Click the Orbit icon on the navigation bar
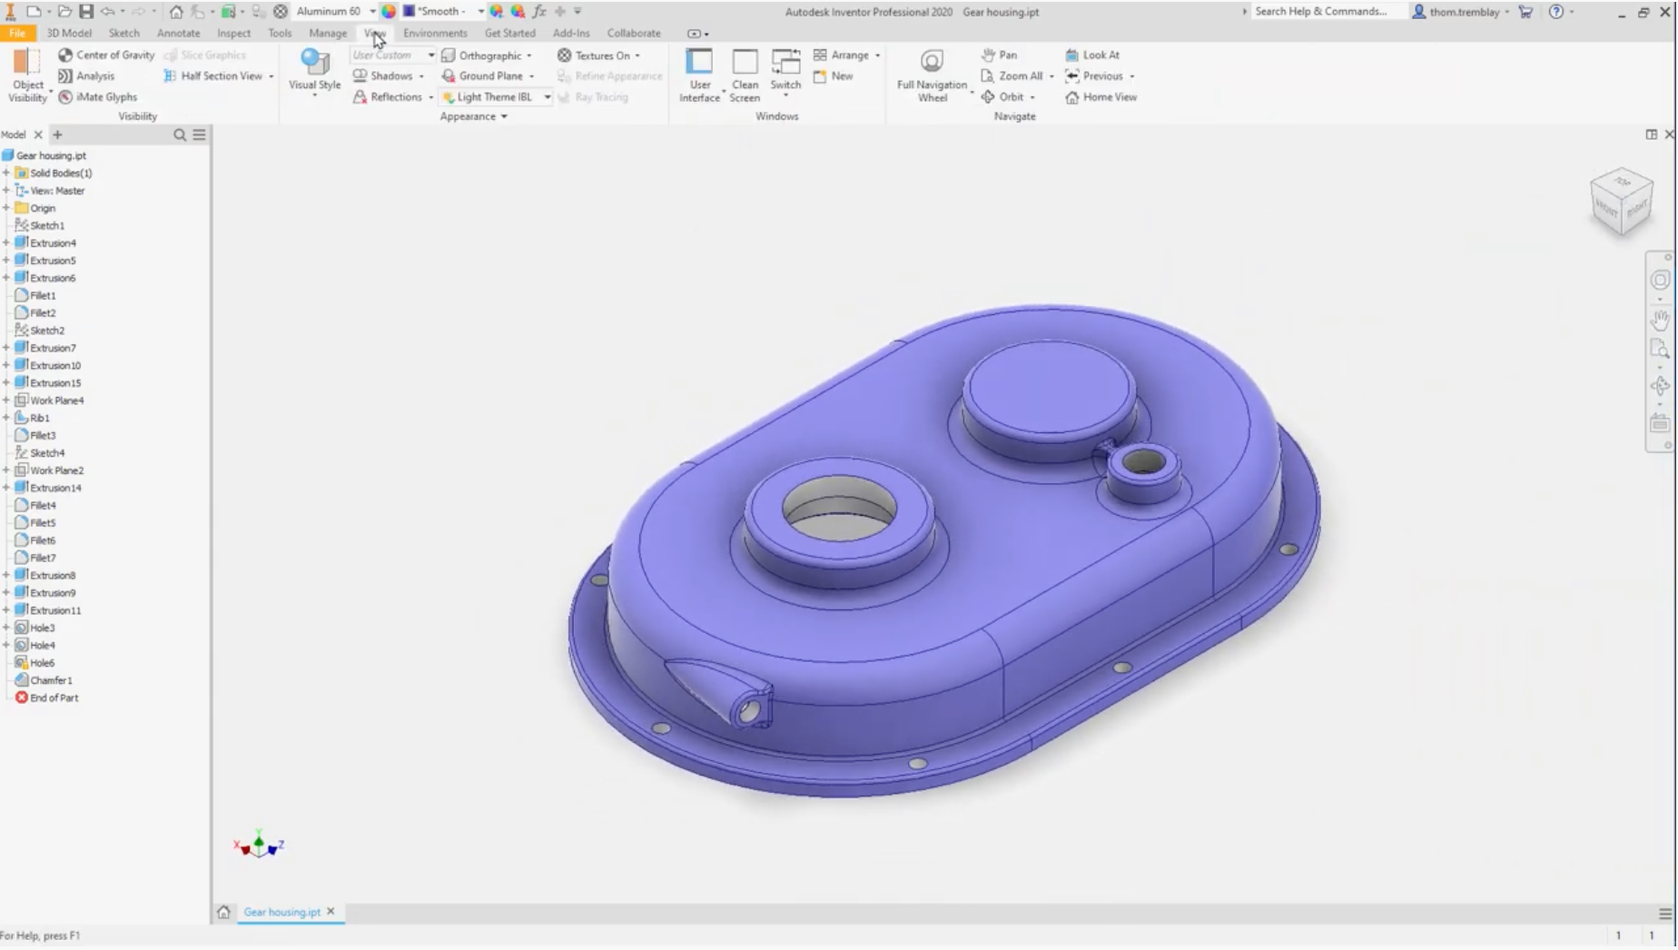 pos(1660,386)
